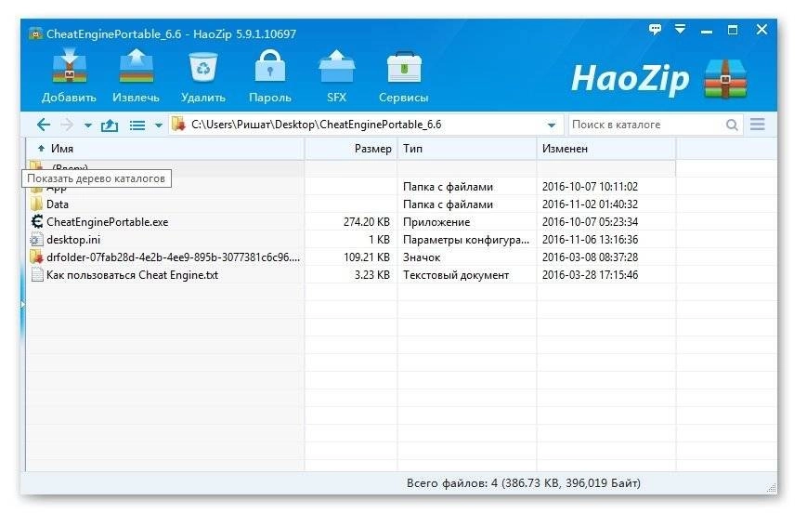Click the 274.20 KB size cell
The height and width of the screenshot is (527, 807).
pyautogui.click(x=367, y=222)
